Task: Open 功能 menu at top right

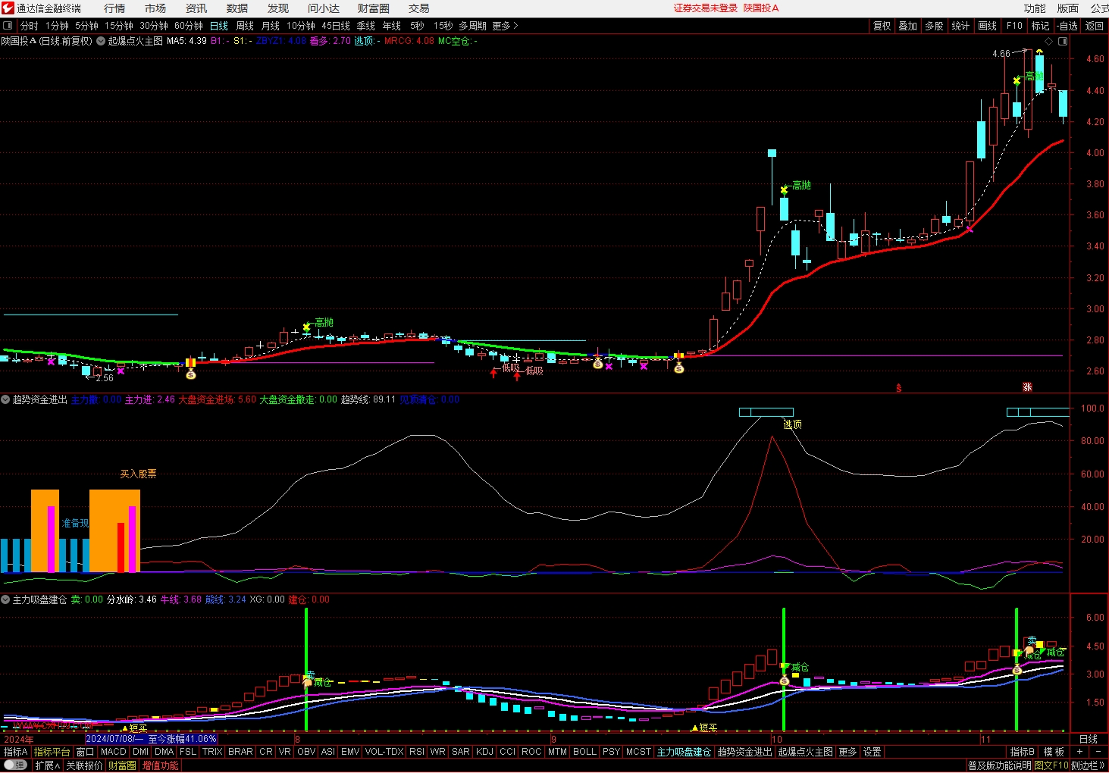Action: (x=1035, y=8)
